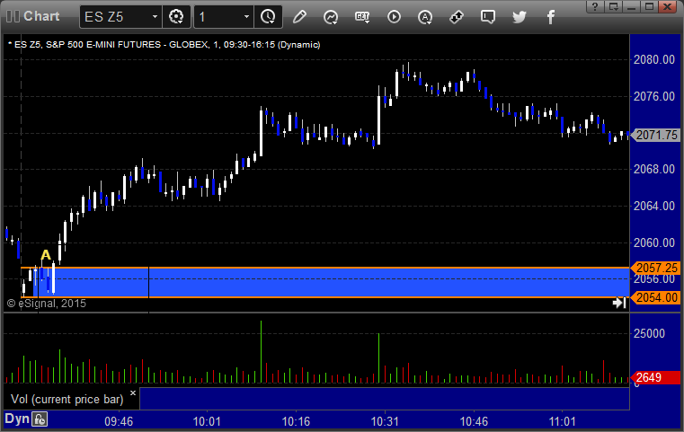
Task: Click the 10:31 time axis label
Action: tap(385, 421)
